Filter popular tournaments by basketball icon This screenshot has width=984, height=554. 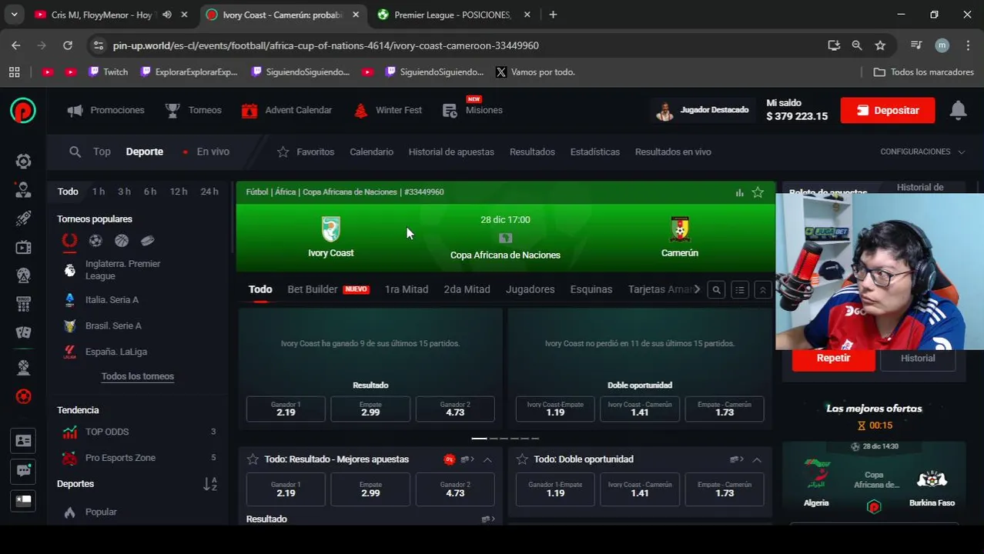point(122,241)
